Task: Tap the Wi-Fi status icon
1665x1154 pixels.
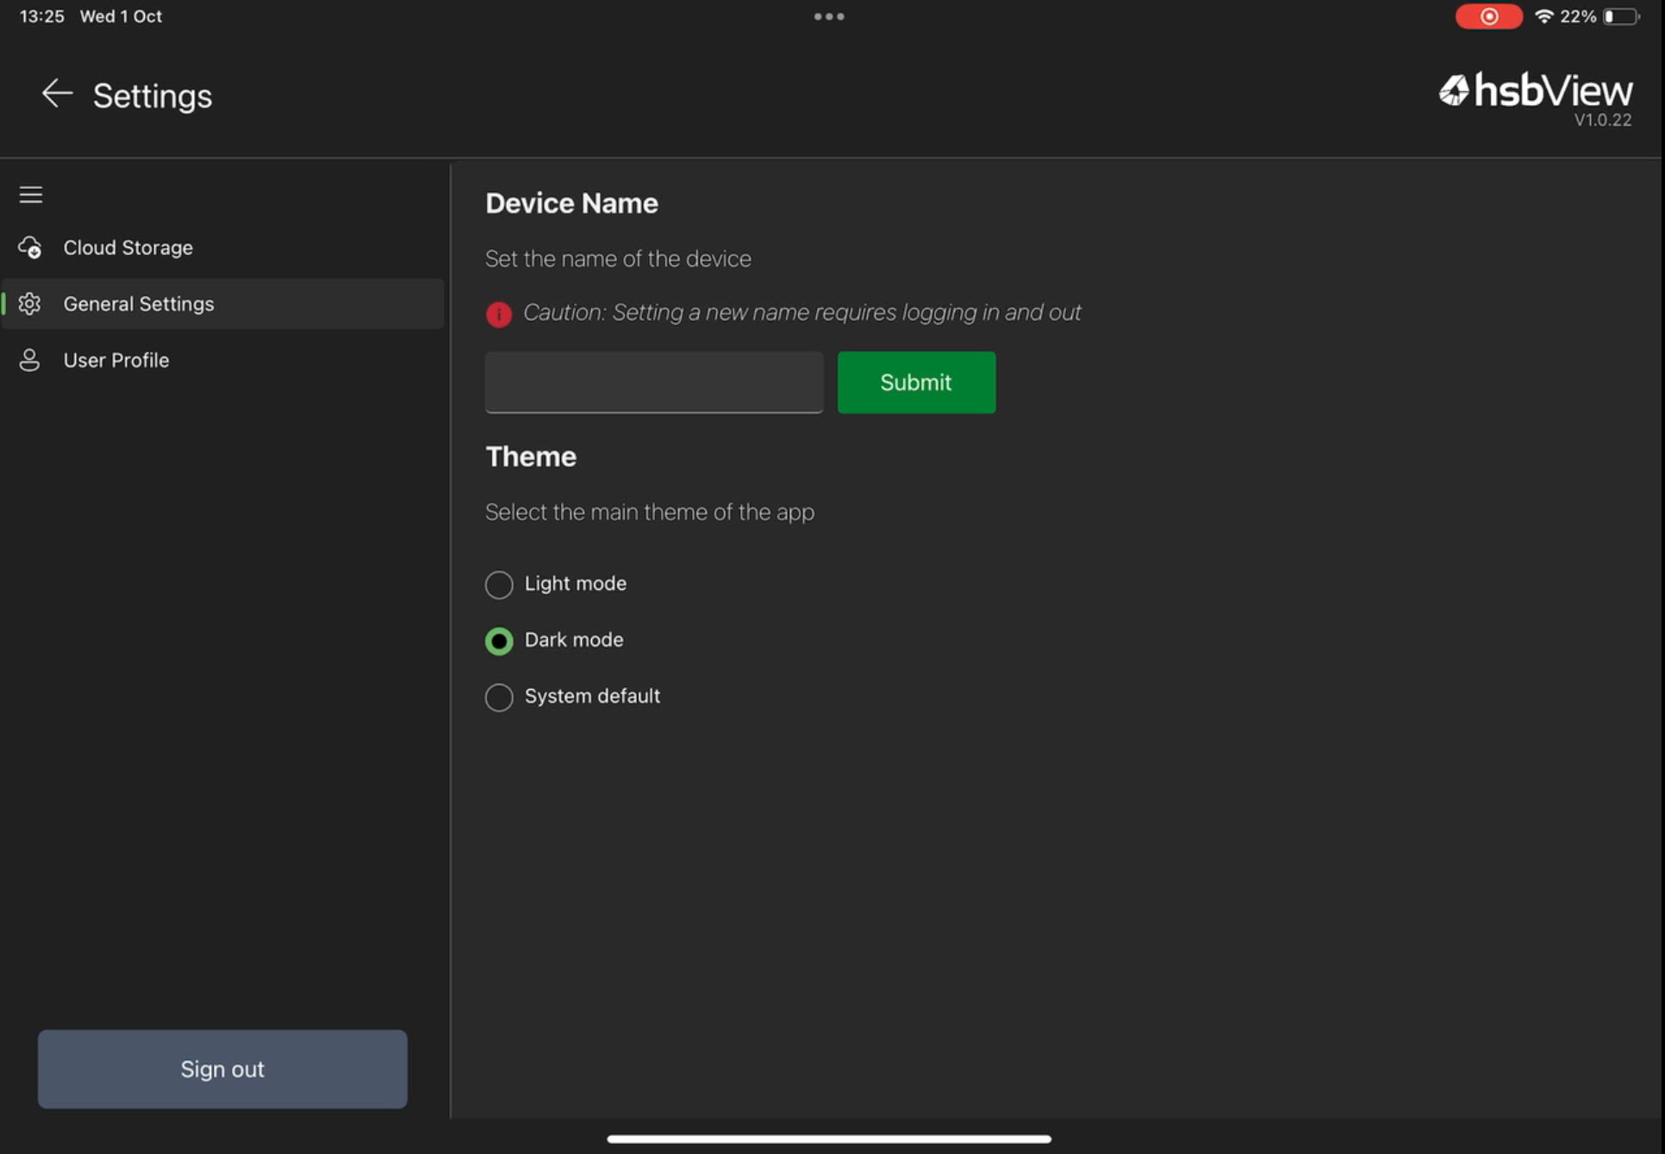Action: click(x=1544, y=16)
